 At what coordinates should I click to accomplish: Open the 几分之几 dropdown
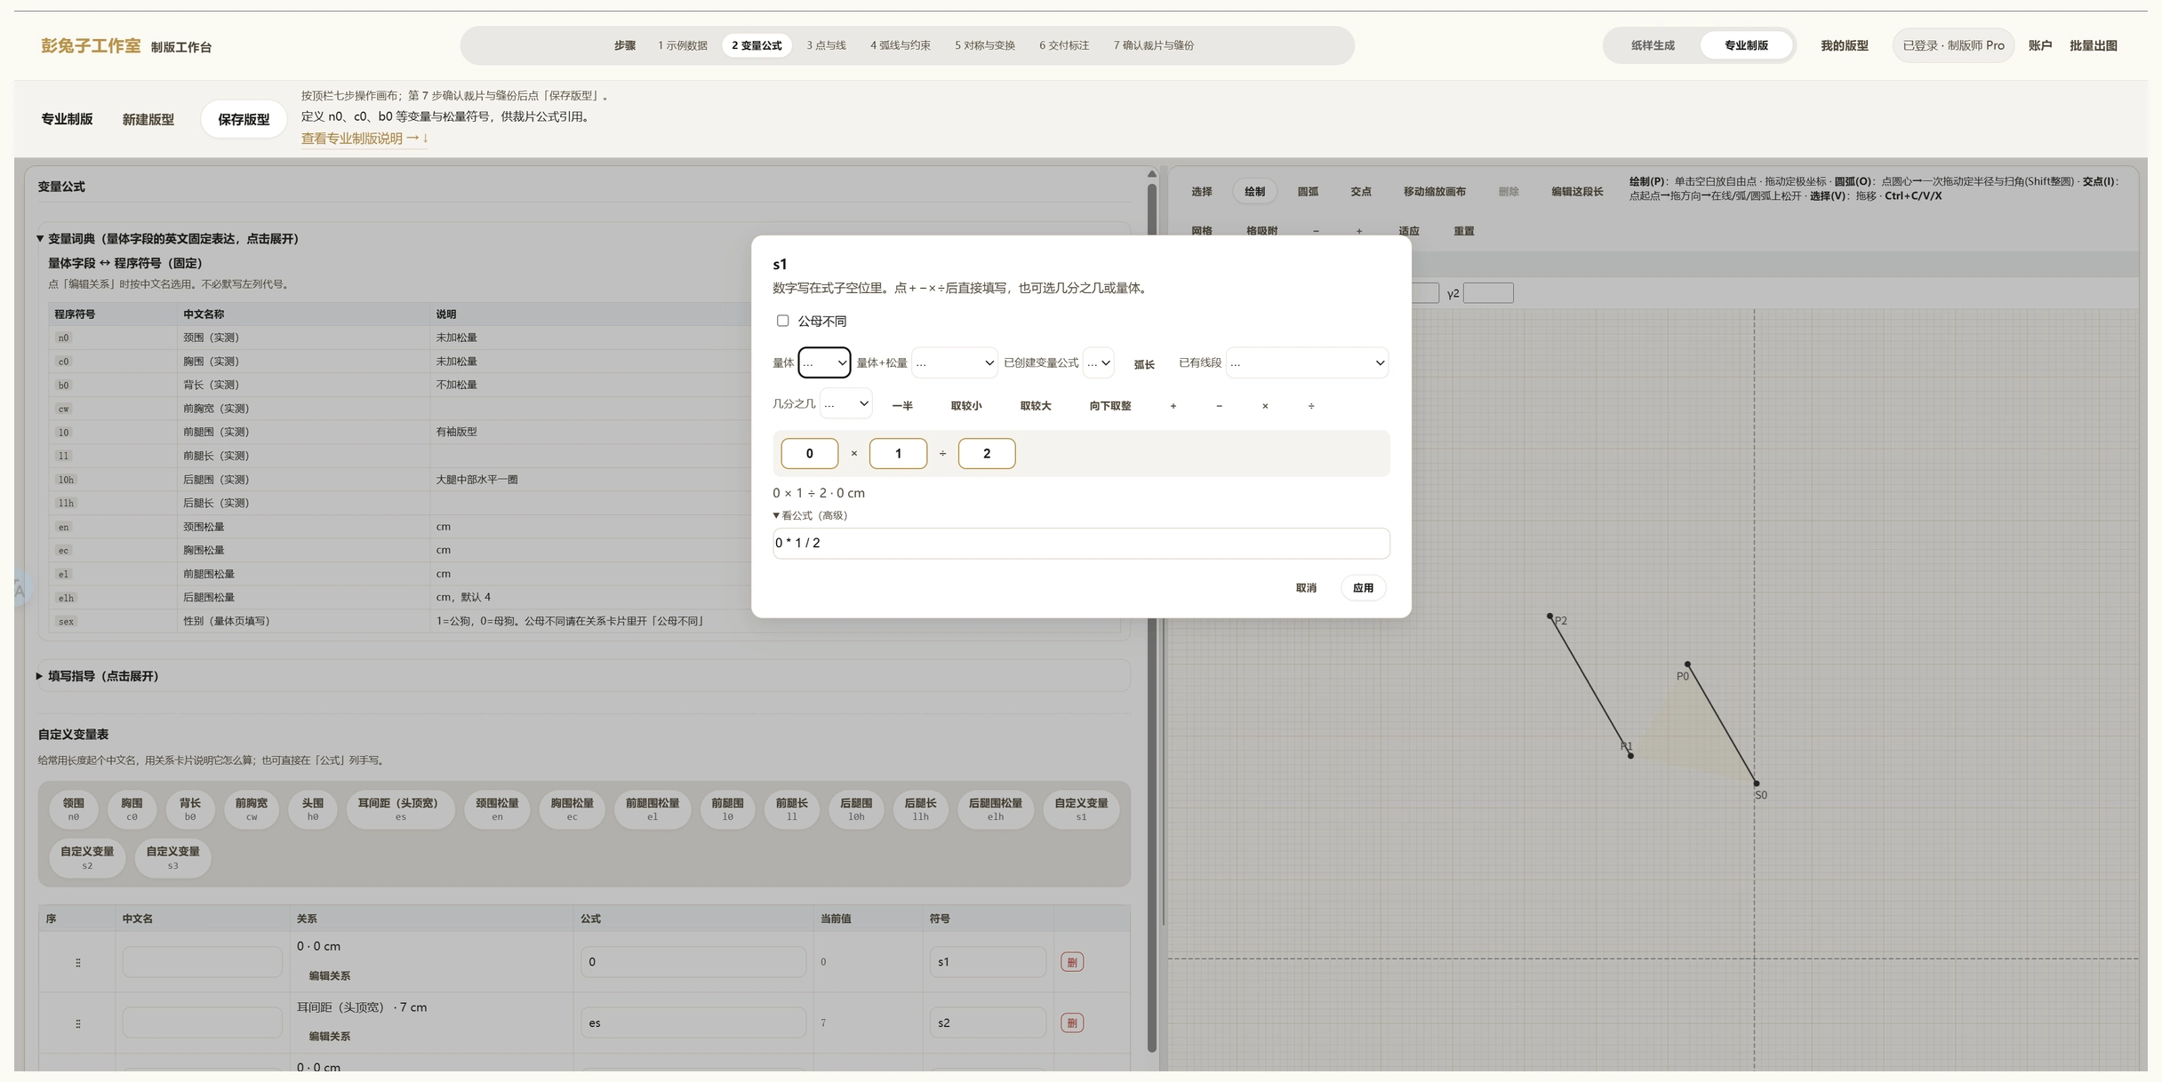(845, 403)
